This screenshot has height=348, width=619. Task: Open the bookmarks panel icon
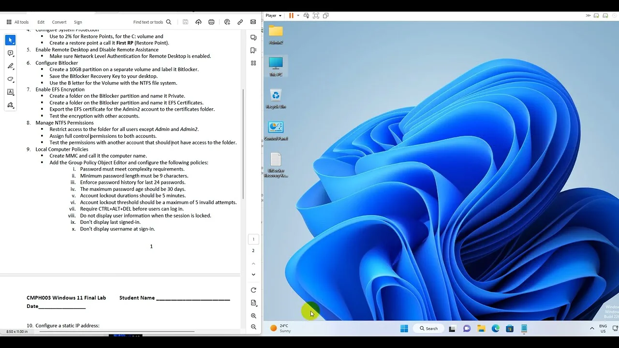click(x=253, y=50)
